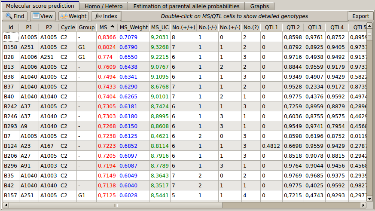This screenshot has height=211, width=375.
Task: Click MS_UC value 8,5441
Action: 160,195
